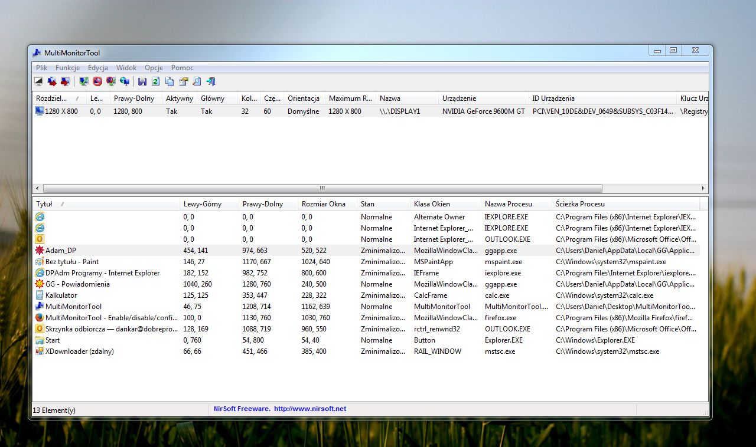Open the Widok menu
The width and height of the screenshot is (756, 447).
126,68
